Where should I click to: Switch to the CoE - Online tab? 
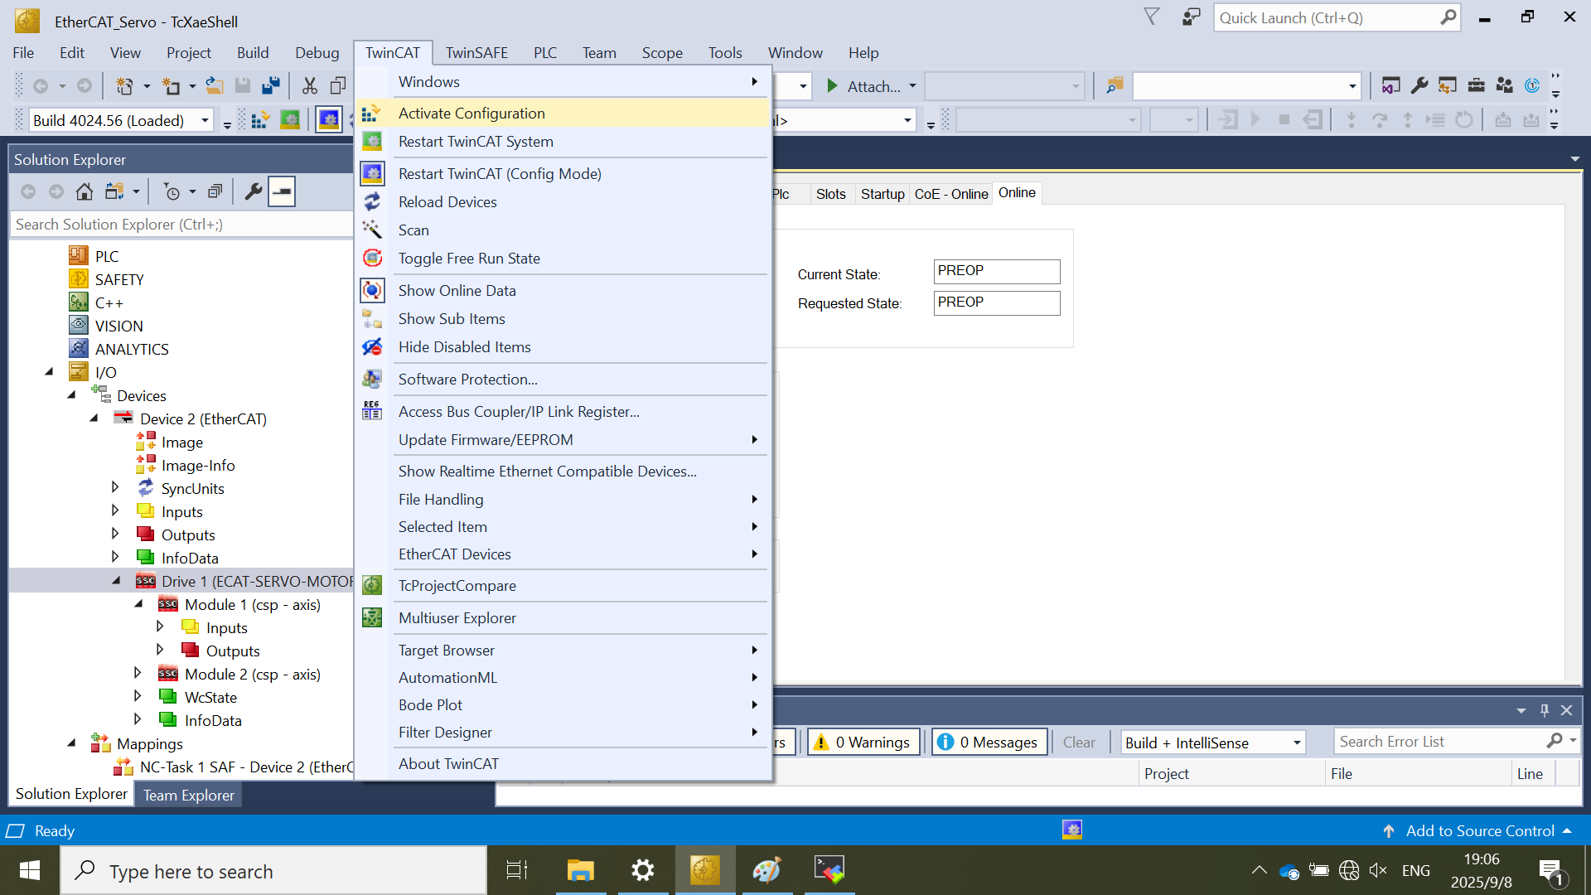click(950, 193)
